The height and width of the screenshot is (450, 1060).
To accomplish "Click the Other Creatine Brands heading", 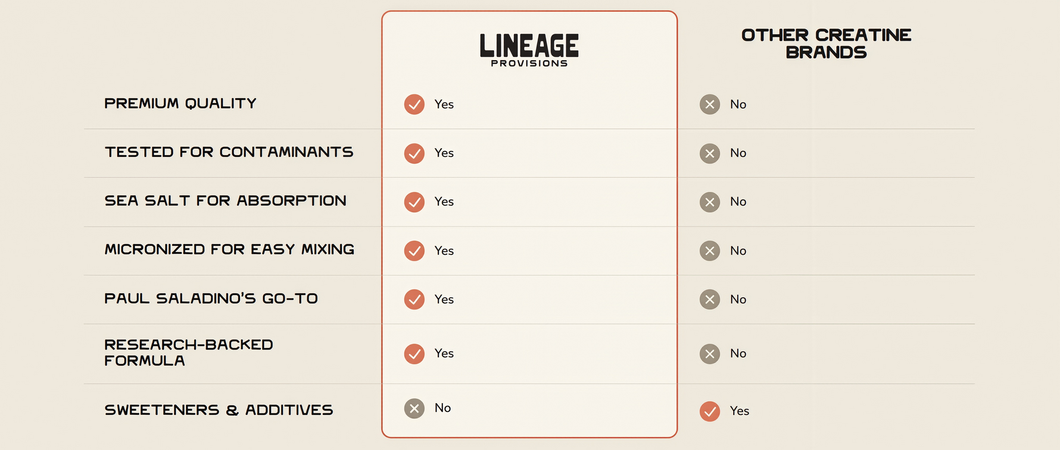I will (x=826, y=43).
